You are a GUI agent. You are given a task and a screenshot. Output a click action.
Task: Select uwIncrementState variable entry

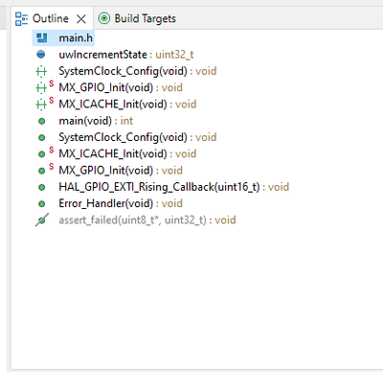(x=126, y=55)
